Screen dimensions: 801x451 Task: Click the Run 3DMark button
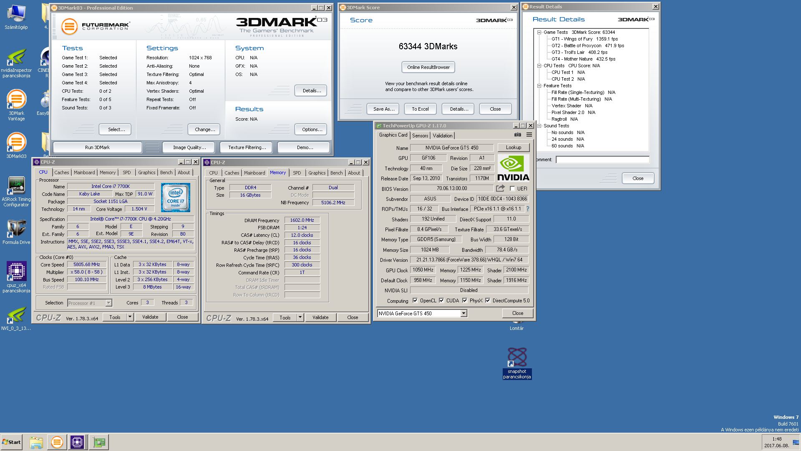pyautogui.click(x=97, y=147)
